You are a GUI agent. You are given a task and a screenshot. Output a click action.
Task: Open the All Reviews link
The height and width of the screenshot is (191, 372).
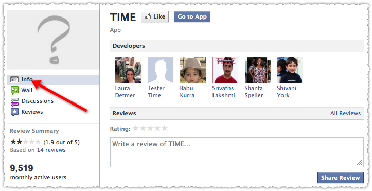[x=345, y=113]
